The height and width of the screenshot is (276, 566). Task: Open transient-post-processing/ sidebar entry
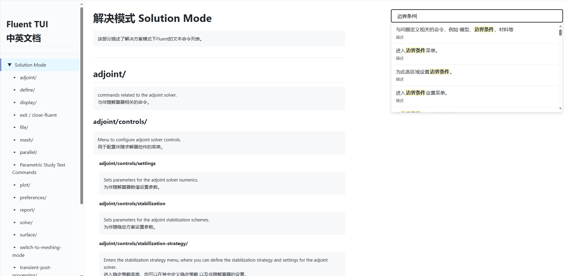tap(32, 271)
